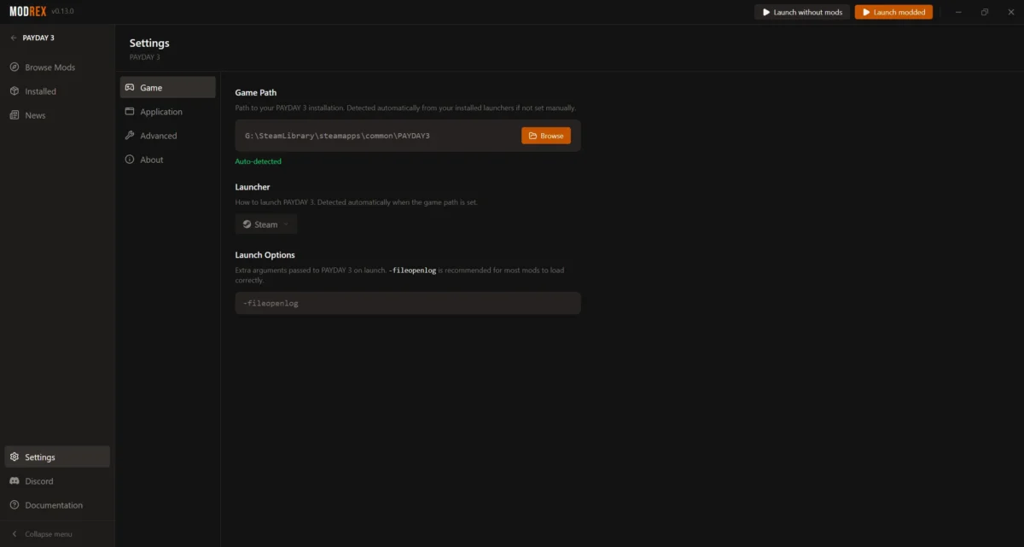This screenshot has height=547, width=1024.
Task: Click the Launcher heading
Action: 253,186
